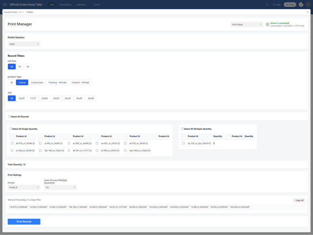Check the ar-646_cn_30x40 record
This screenshot has width=313, height=235.
tap(12, 150)
